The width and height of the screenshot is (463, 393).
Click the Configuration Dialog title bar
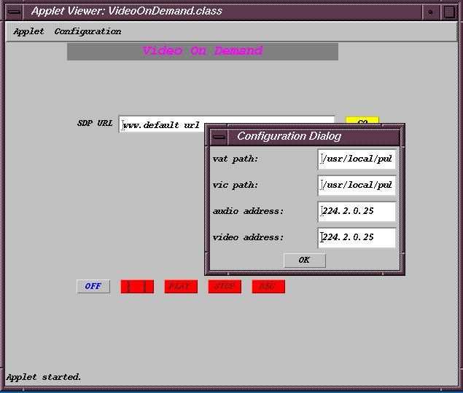pyautogui.click(x=314, y=136)
